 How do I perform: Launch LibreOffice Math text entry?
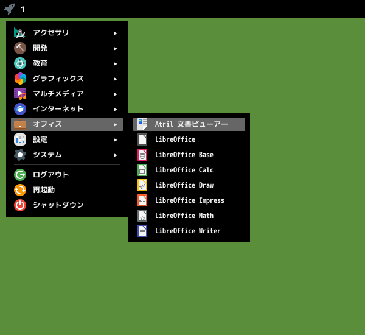pos(184,216)
